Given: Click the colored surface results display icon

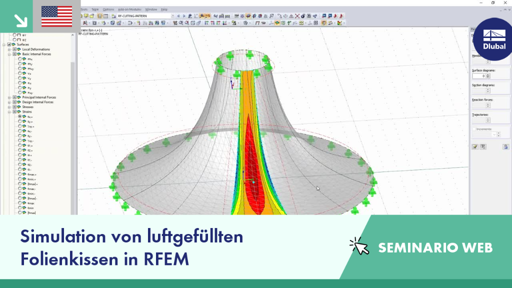Looking at the screenshot, I should point(277,23).
